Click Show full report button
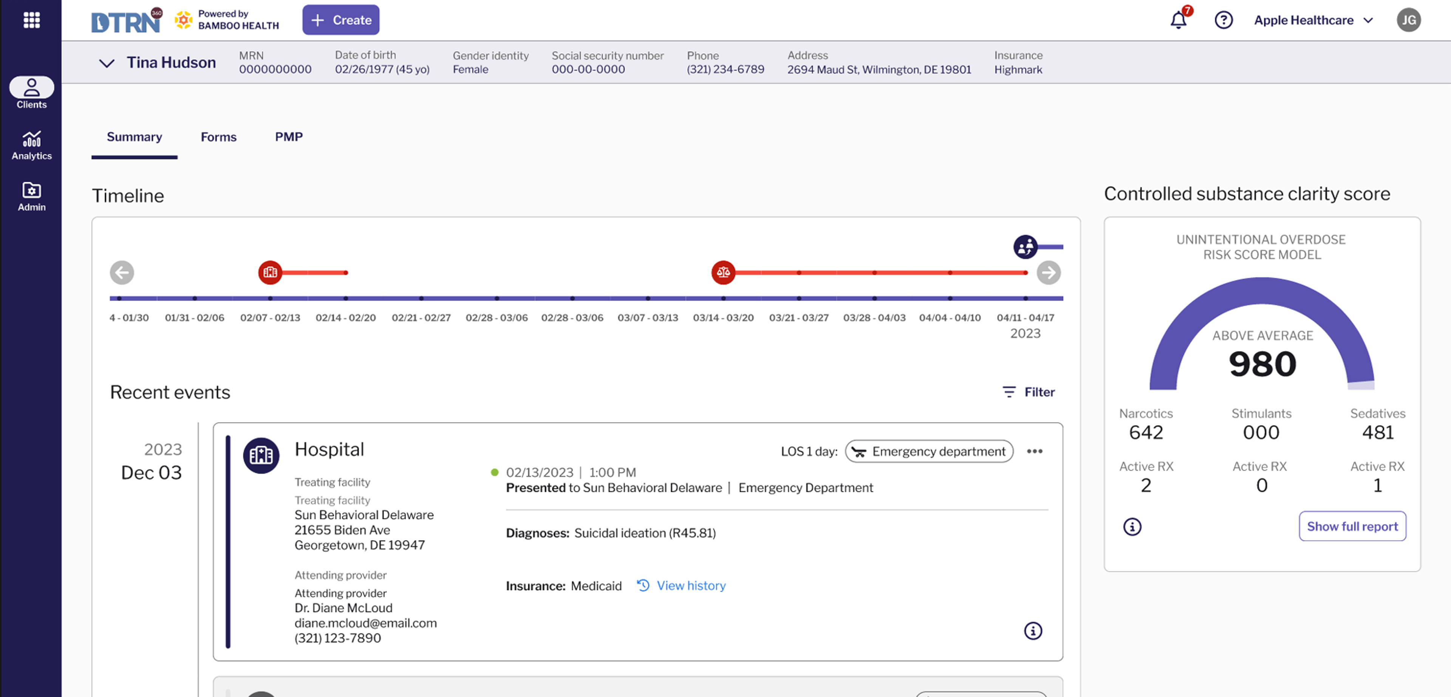 [1353, 526]
